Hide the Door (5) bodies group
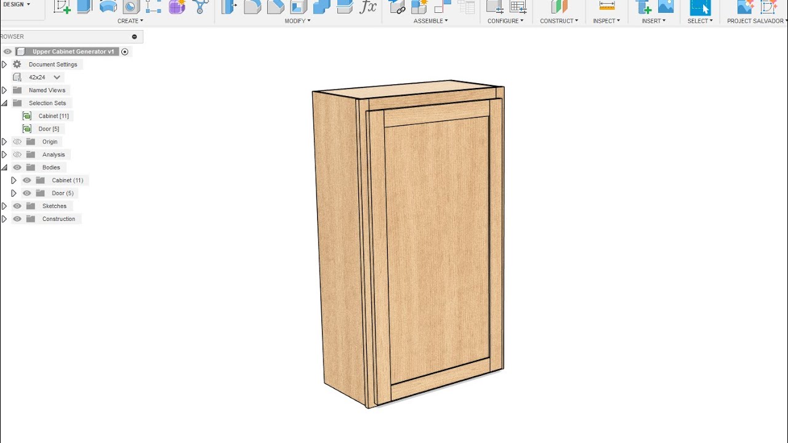788x443 pixels. [27, 193]
